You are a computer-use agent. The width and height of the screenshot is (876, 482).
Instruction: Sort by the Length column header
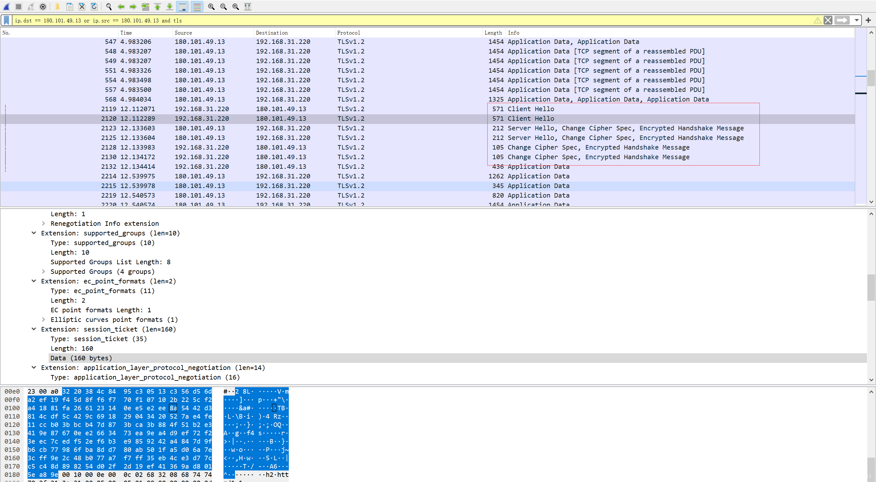coord(493,33)
